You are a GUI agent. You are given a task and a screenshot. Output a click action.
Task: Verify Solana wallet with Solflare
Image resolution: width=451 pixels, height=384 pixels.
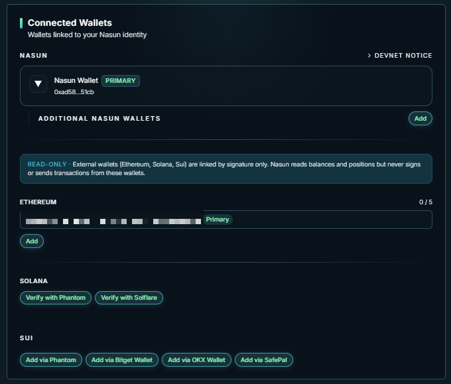129,298
